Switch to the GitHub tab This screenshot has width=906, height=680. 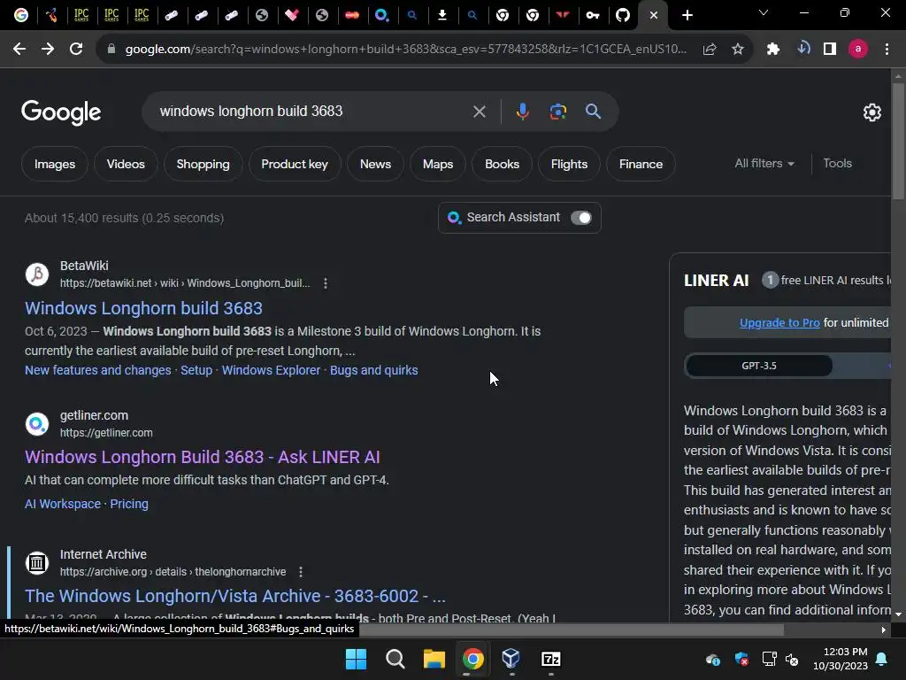click(622, 15)
